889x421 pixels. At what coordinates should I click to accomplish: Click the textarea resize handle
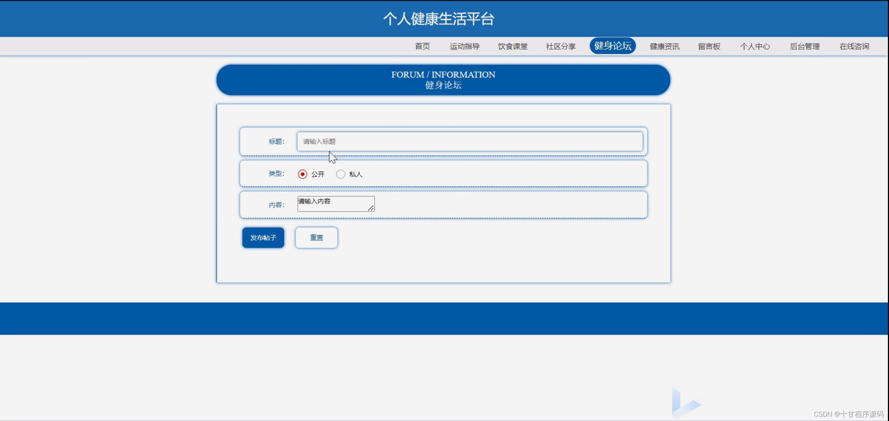(x=371, y=208)
